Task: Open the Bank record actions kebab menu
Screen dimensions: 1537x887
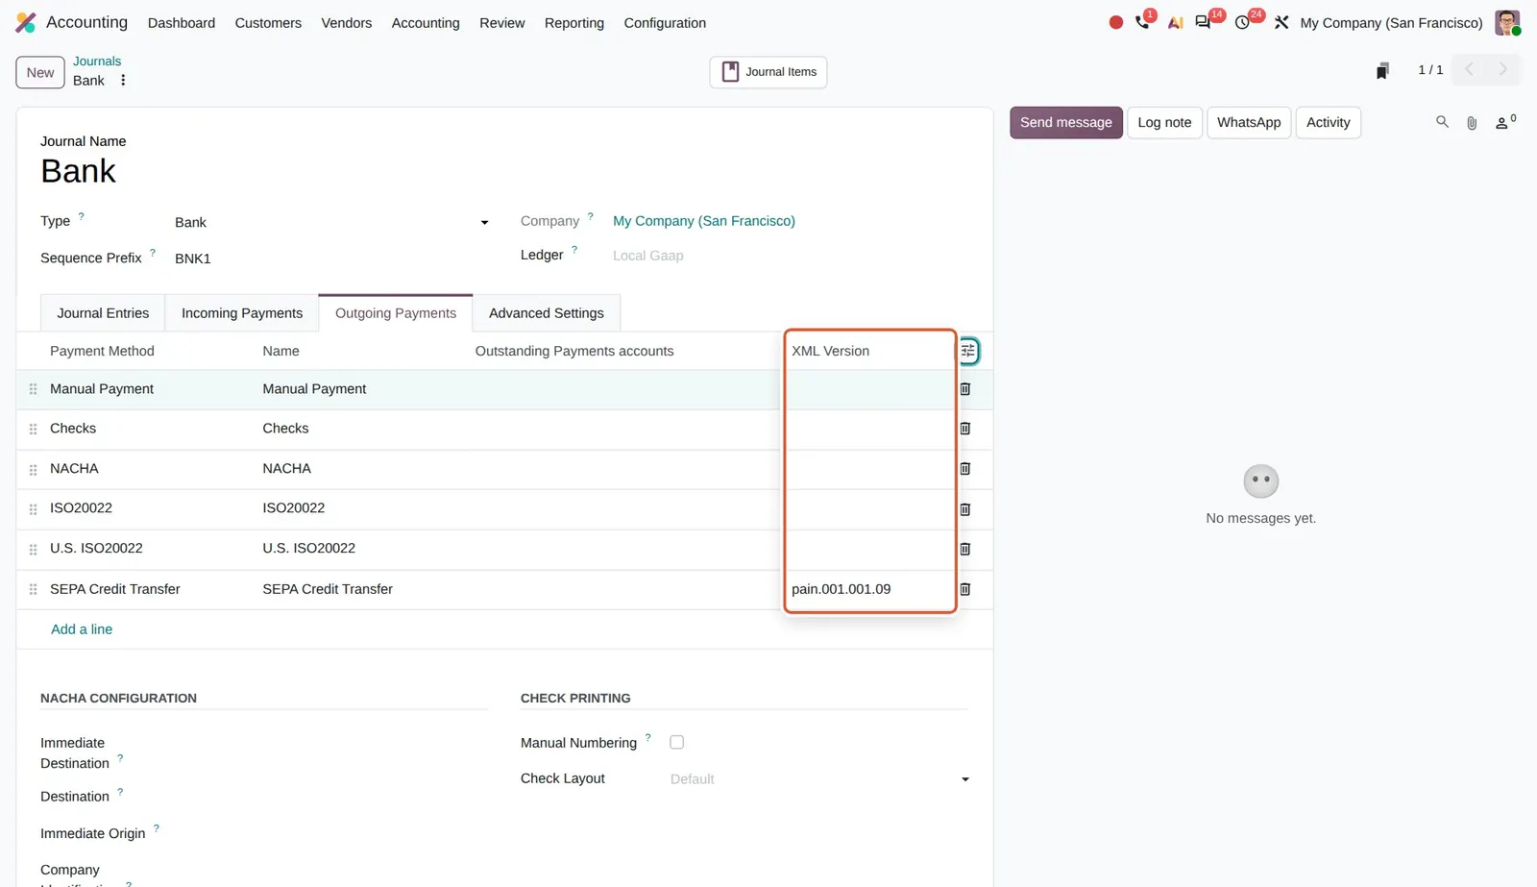Action: [x=123, y=81]
